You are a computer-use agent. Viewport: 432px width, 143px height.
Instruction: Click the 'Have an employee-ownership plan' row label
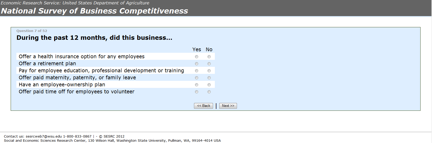click(x=62, y=85)
